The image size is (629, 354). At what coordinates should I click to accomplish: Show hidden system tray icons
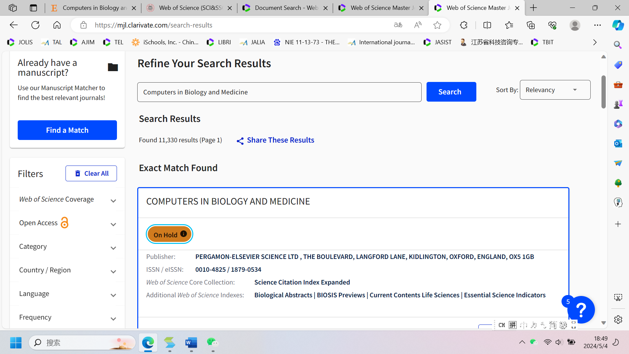[x=522, y=343]
